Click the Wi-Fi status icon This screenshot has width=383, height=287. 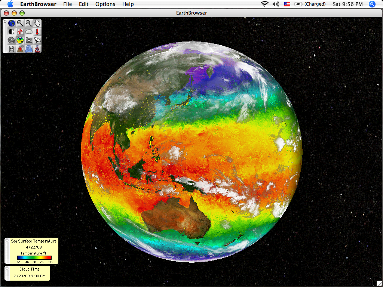265,4
